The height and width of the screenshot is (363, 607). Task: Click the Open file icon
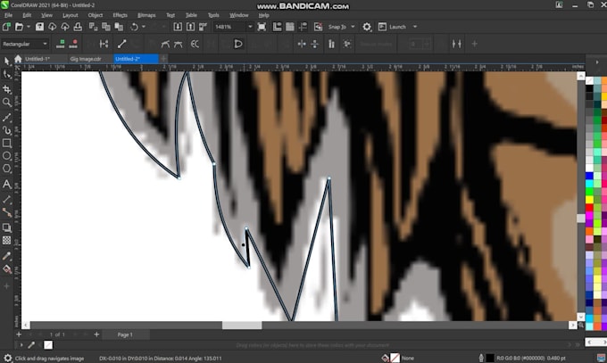pos(19,27)
